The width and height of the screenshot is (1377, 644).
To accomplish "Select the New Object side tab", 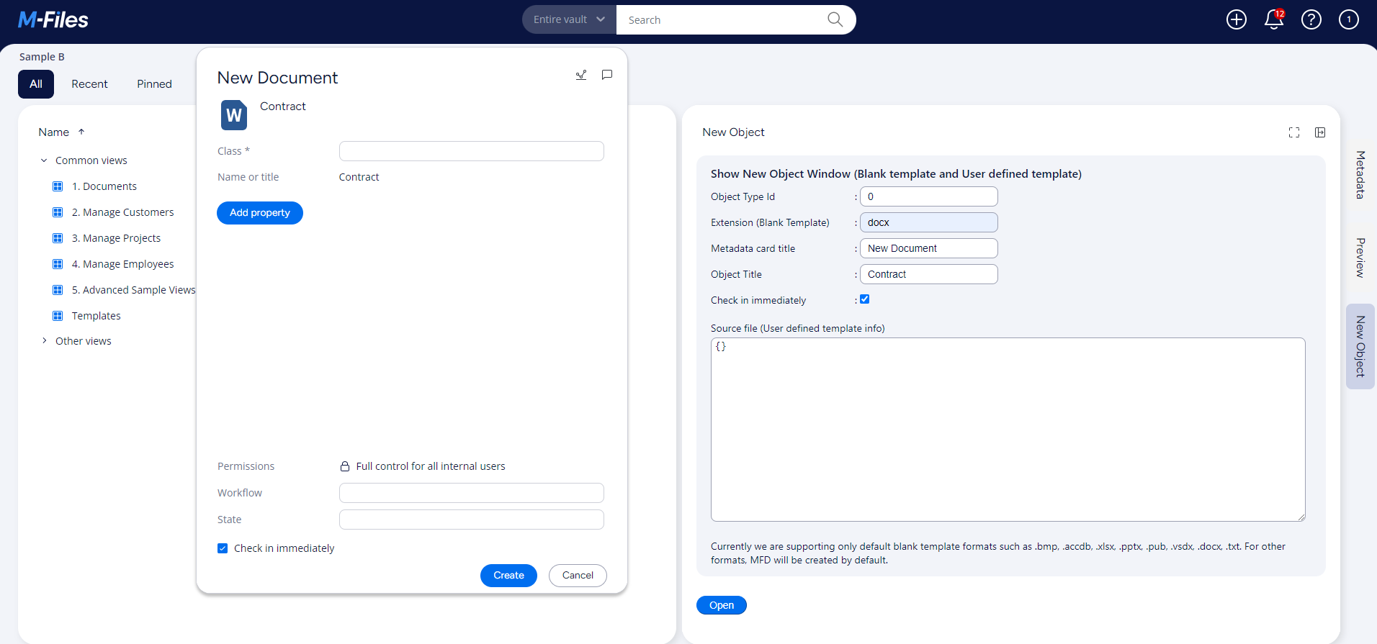I will click(1360, 346).
